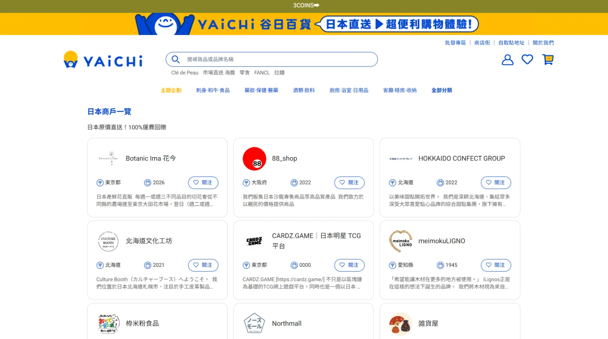Open CARDZ.GAME 日本明星 TCG 平台 title

317,241
